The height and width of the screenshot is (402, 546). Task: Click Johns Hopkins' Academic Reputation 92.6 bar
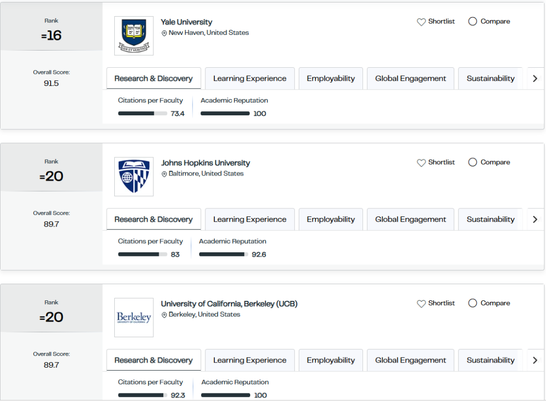(x=223, y=254)
